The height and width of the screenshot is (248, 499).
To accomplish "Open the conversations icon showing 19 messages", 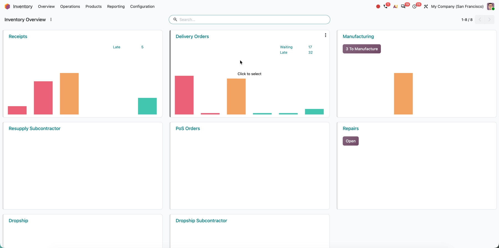I will pos(403,6).
